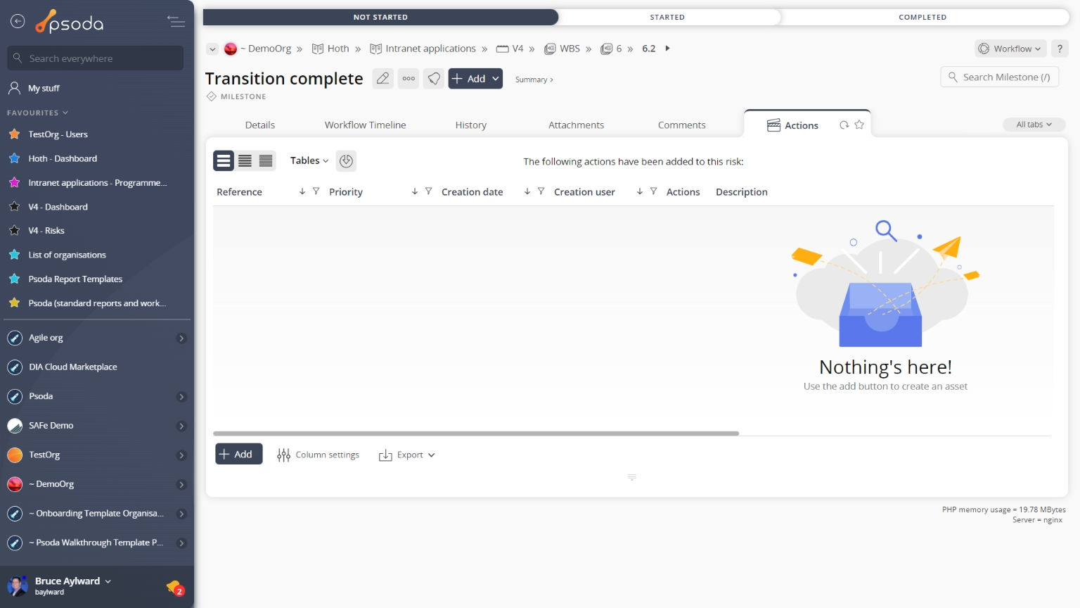Open TestOrg - Users favourite
Viewport: 1080px width, 608px height.
coord(58,134)
